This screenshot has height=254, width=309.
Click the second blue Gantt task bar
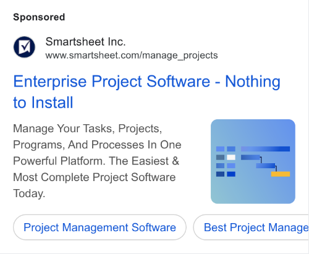250,158
